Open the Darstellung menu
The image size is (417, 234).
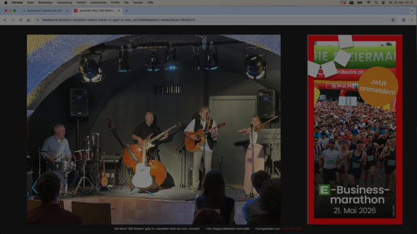[65, 3]
